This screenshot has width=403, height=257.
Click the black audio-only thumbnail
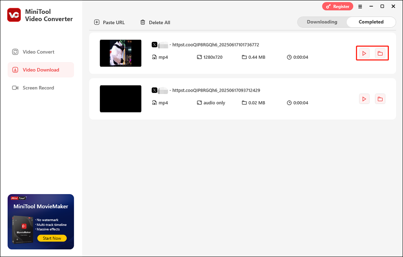(121, 99)
